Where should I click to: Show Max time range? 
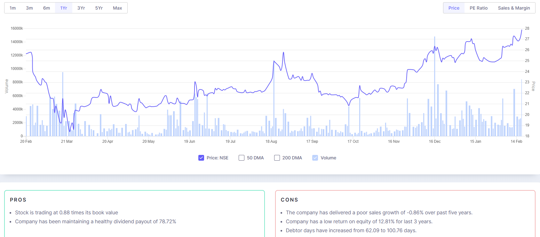tap(117, 8)
